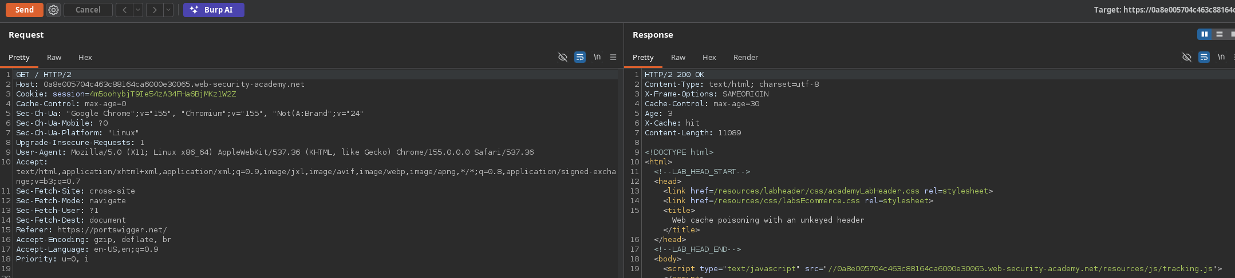
Task: Click the Referer portswigger.net header
Action: point(92,230)
